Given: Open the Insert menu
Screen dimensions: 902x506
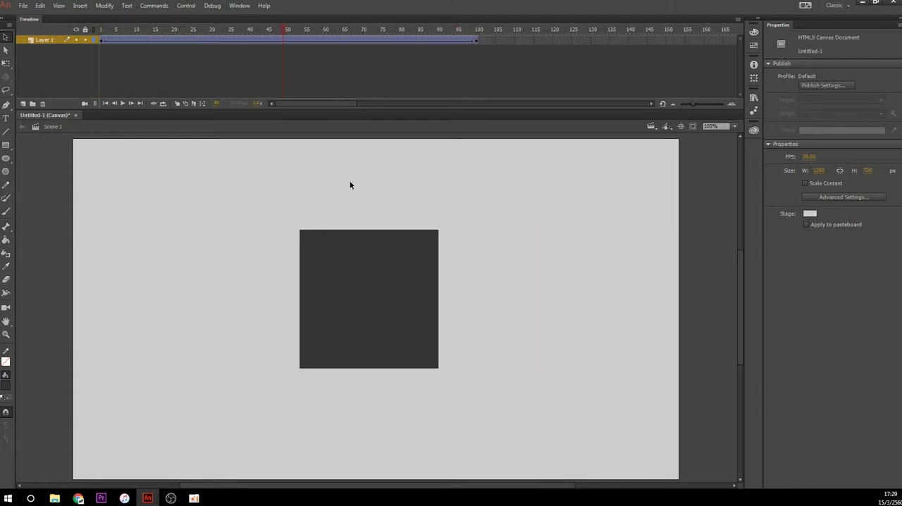Looking at the screenshot, I should pyautogui.click(x=80, y=6).
